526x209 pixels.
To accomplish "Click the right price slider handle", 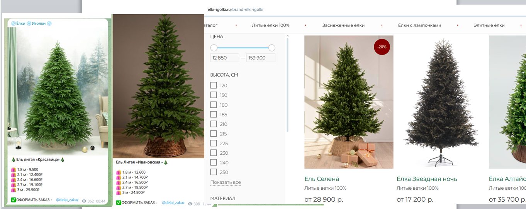I will coord(271,48).
